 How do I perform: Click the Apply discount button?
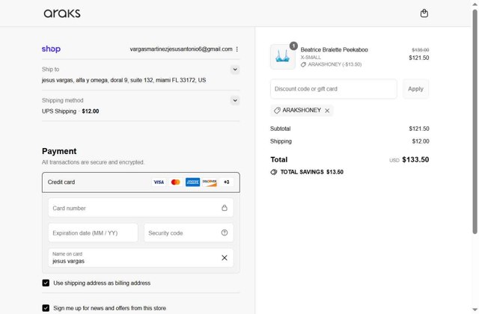tap(415, 89)
